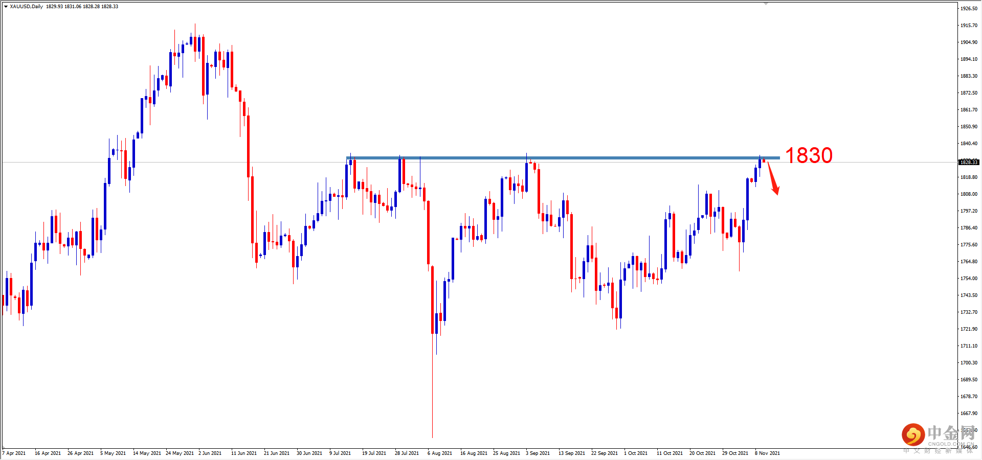
Task: Select the 8 Nov 2021 date axis label
Action: pyautogui.click(x=766, y=453)
